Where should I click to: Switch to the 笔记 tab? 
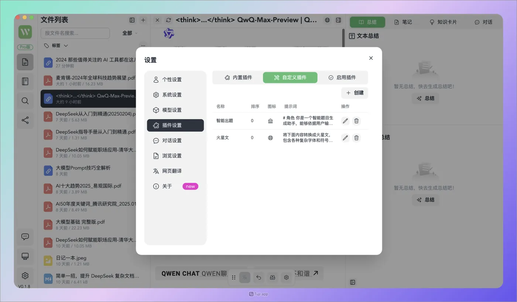point(403,22)
